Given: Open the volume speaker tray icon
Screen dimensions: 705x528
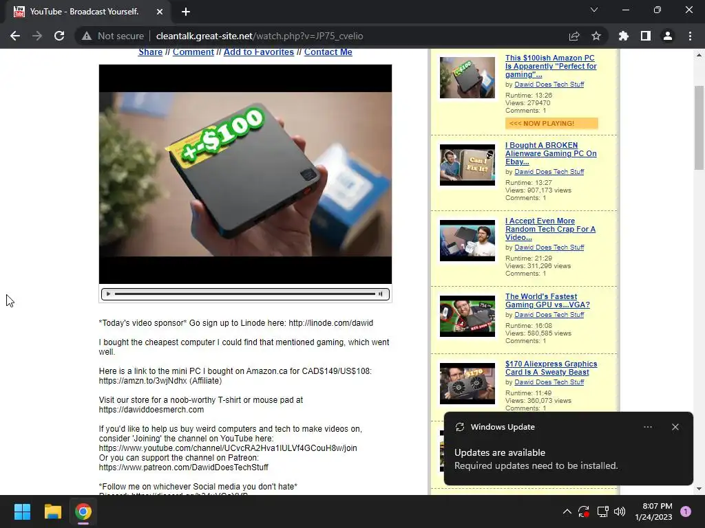Looking at the screenshot, I should [x=620, y=511].
